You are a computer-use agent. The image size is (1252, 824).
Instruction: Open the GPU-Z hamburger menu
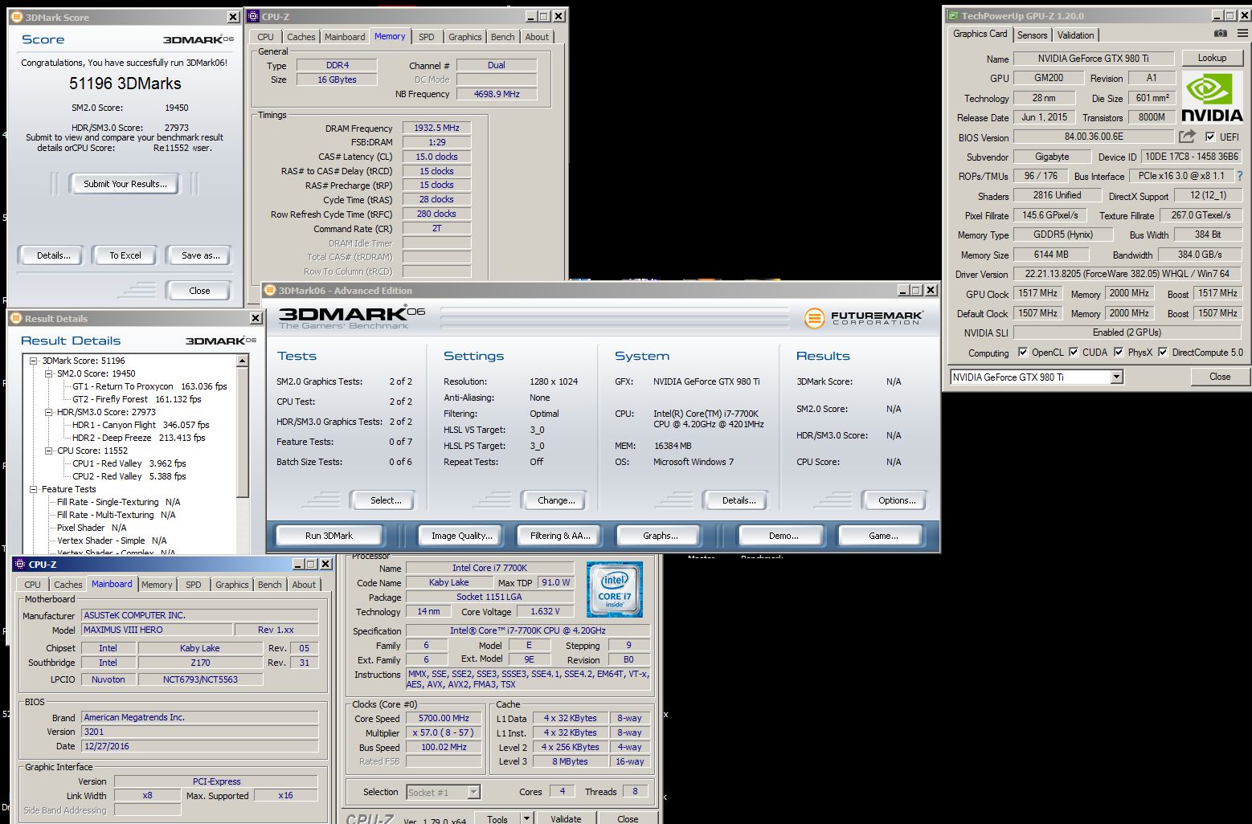pyautogui.click(x=1242, y=34)
